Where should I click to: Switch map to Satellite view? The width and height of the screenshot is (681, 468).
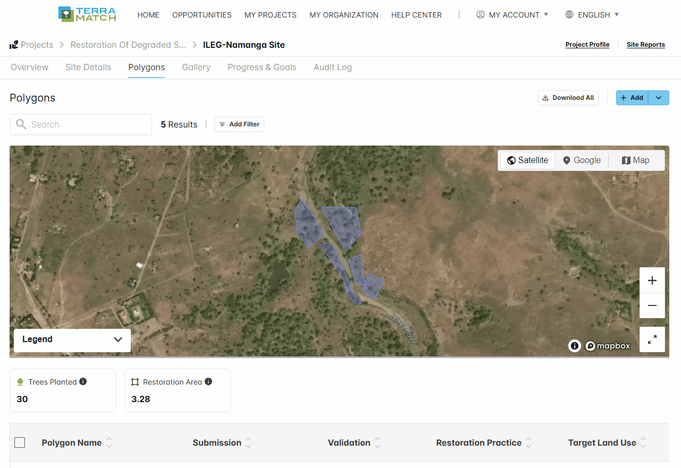[527, 160]
